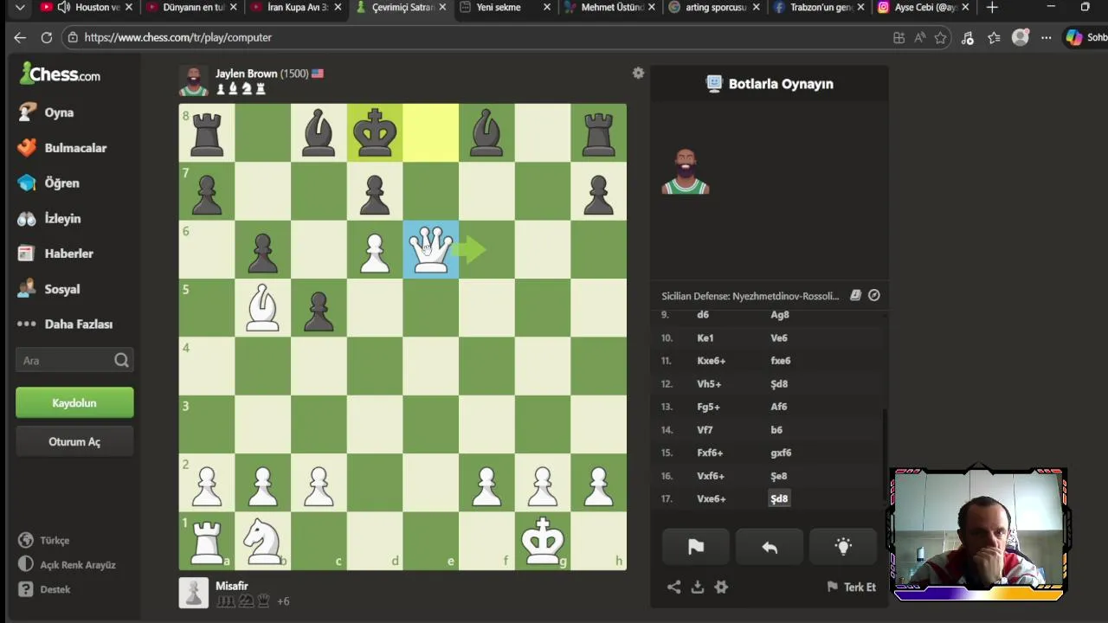The height and width of the screenshot is (623, 1108).
Task: Click the Misafir guest avatar
Action: pos(194,593)
